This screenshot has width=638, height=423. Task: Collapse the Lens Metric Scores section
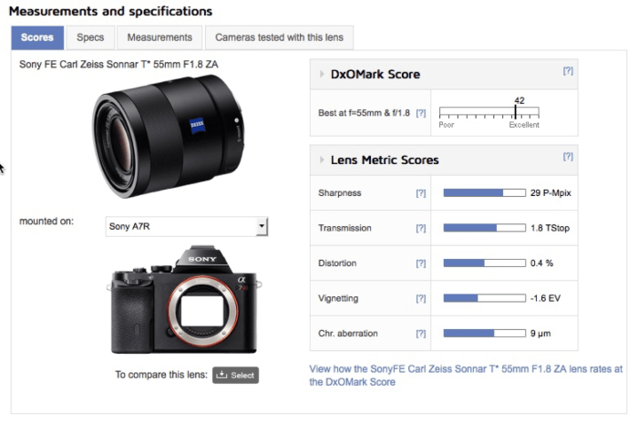pos(323,160)
